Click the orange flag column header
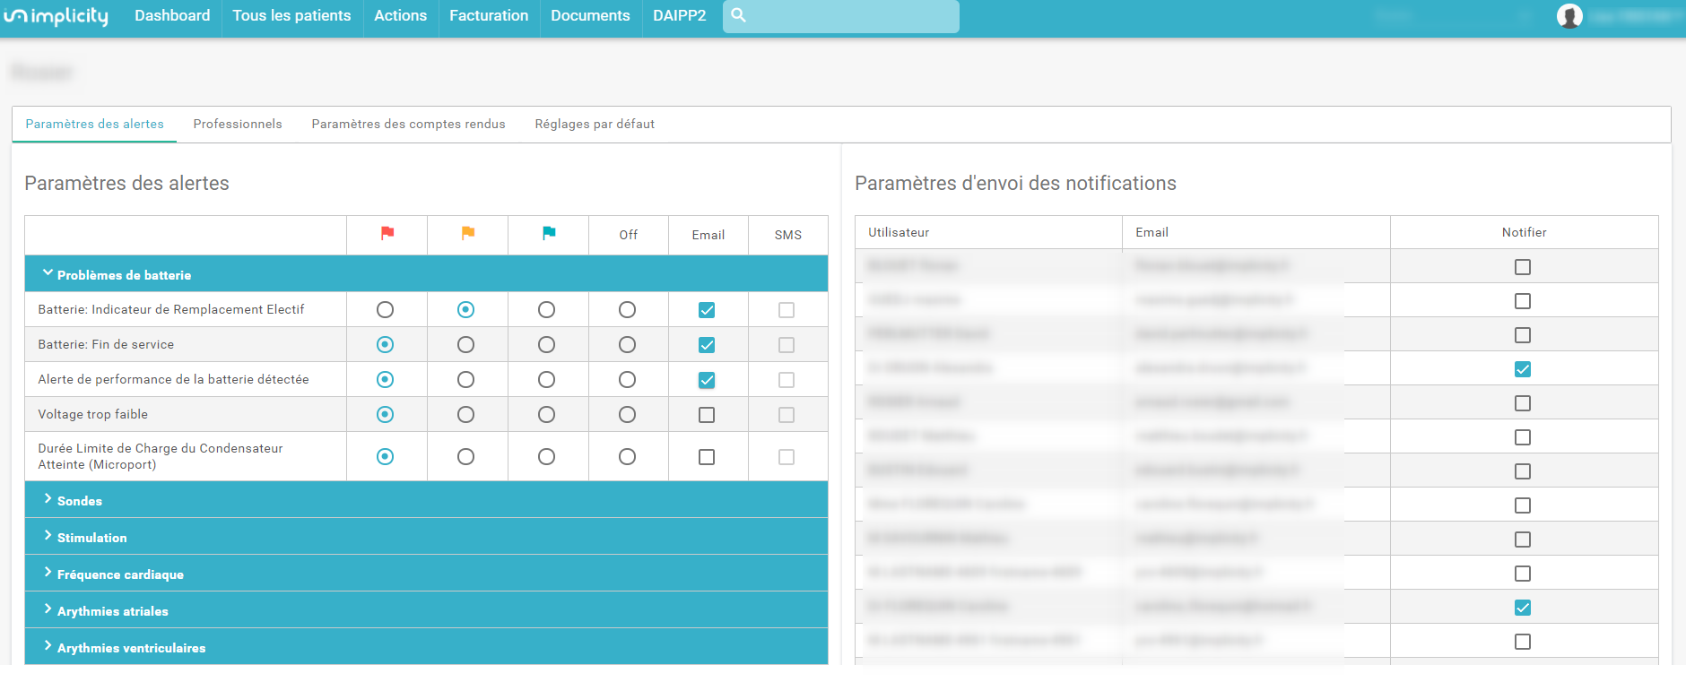 [468, 233]
